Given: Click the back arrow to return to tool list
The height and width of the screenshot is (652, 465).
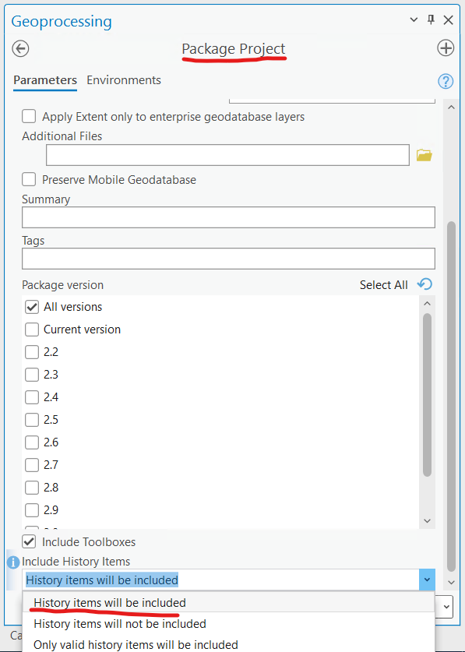Looking at the screenshot, I should click(x=20, y=48).
